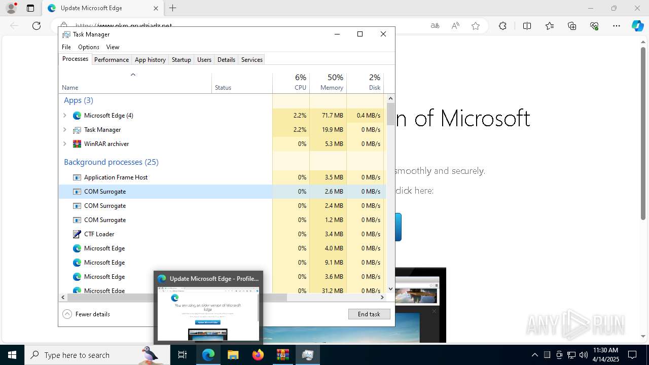This screenshot has height=365, width=649.
Task: Select the highlighted COM Surrogate row
Action: (223, 192)
